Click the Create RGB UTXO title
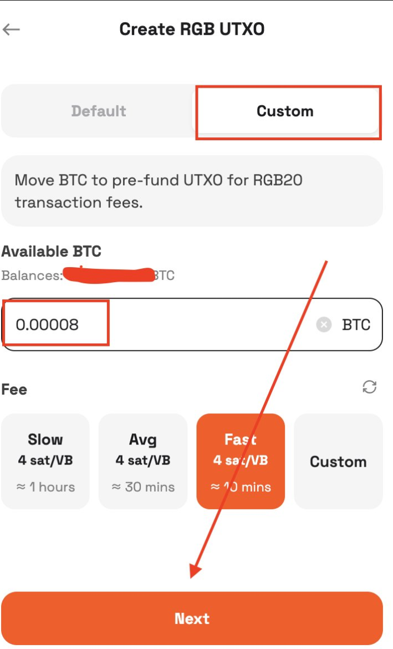The width and height of the screenshot is (393, 649). (192, 29)
